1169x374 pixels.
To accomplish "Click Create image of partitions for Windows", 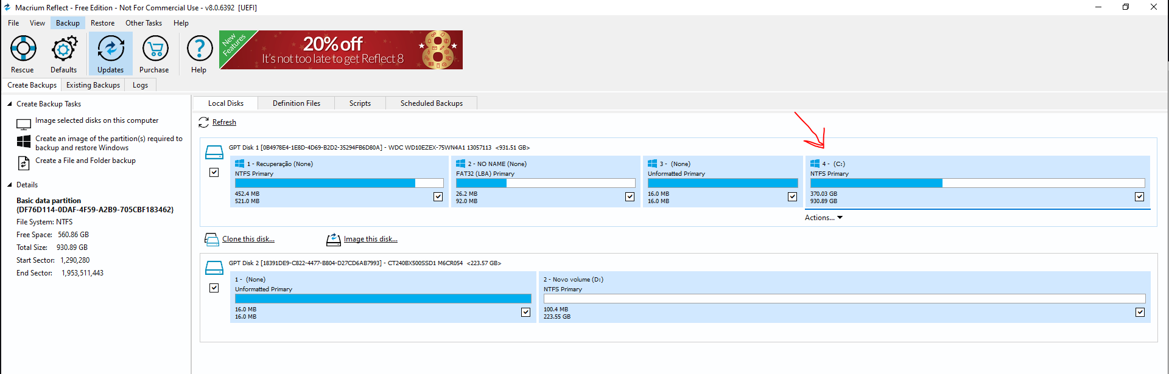I will tap(109, 143).
